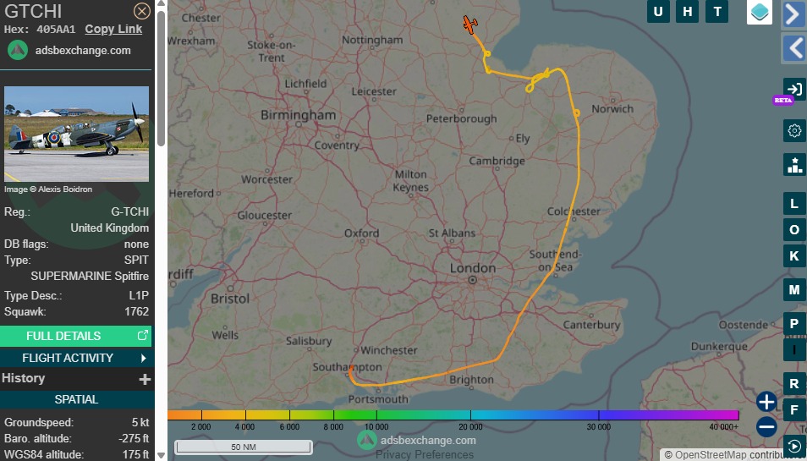Expand the History section plus
This screenshot has height=461, width=807.
coord(145,379)
